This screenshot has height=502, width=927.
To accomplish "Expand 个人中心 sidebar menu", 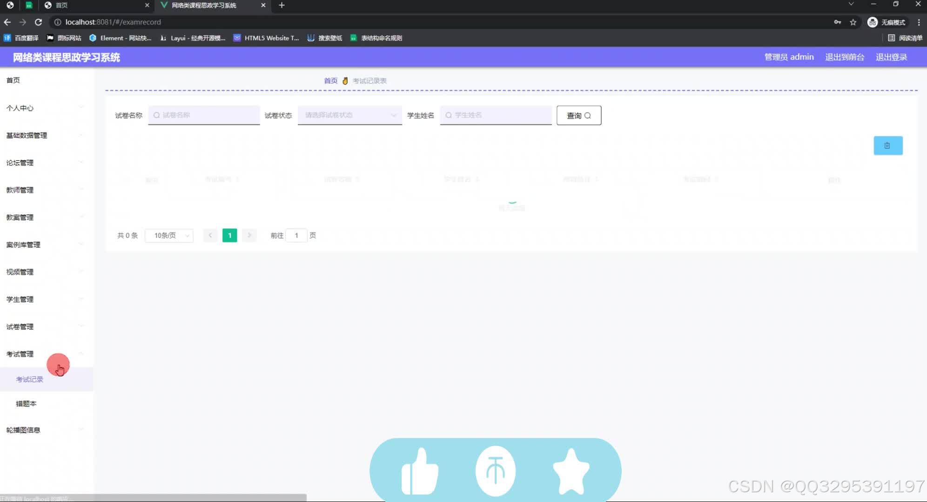I will [x=47, y=108].
